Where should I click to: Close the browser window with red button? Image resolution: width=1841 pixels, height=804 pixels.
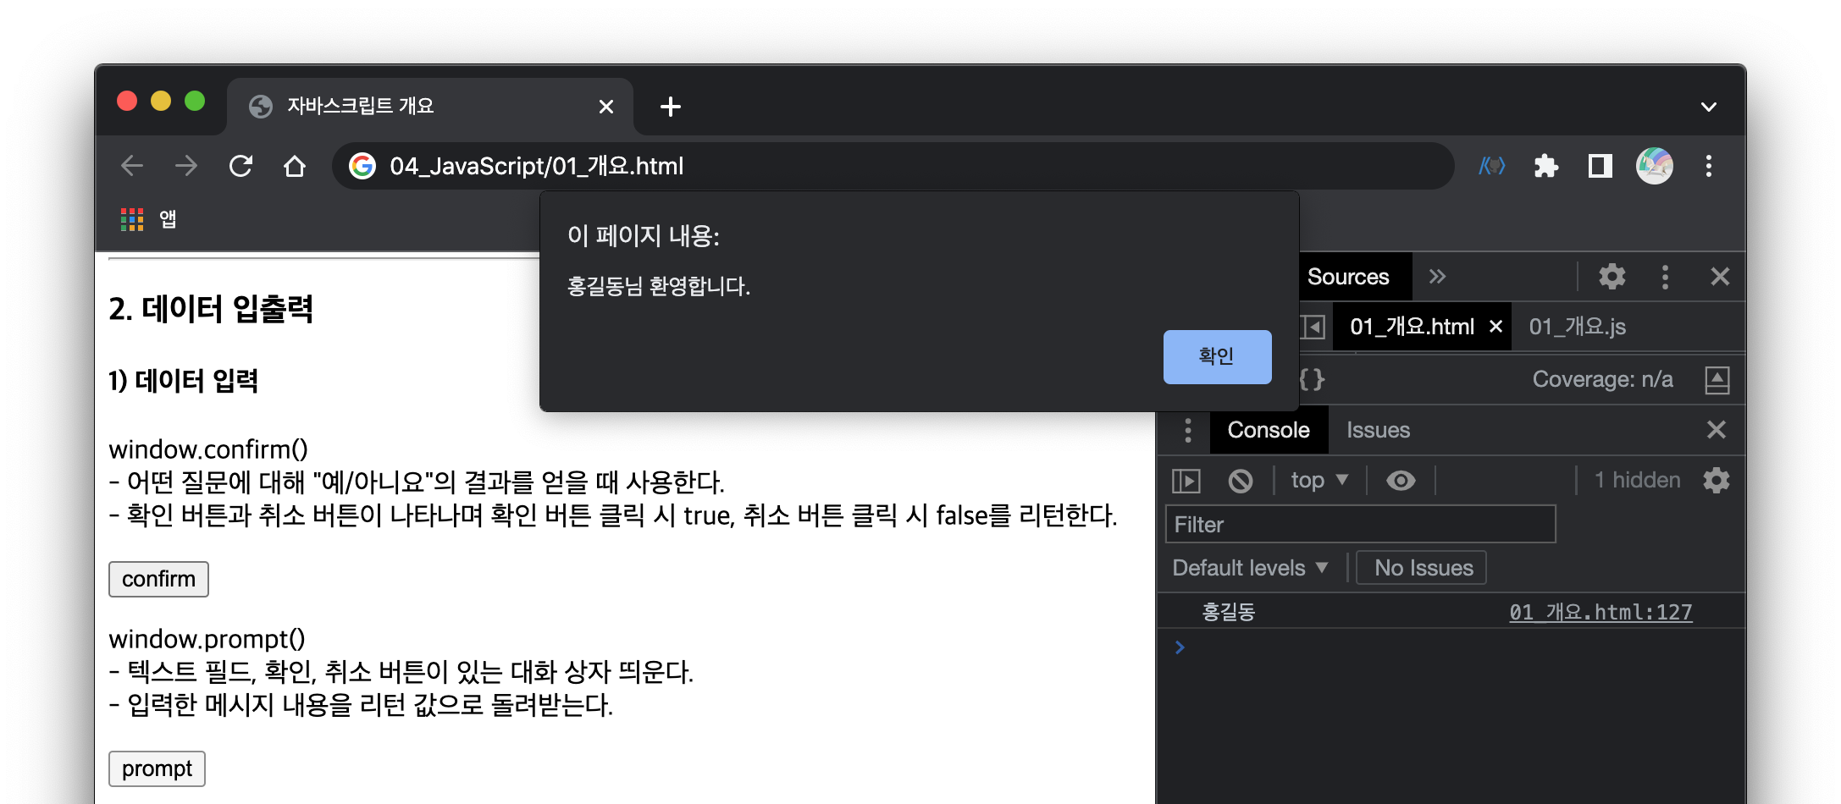127,102
